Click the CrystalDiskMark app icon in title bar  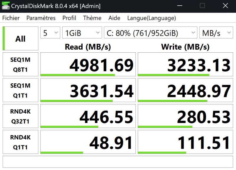[6, 6]
